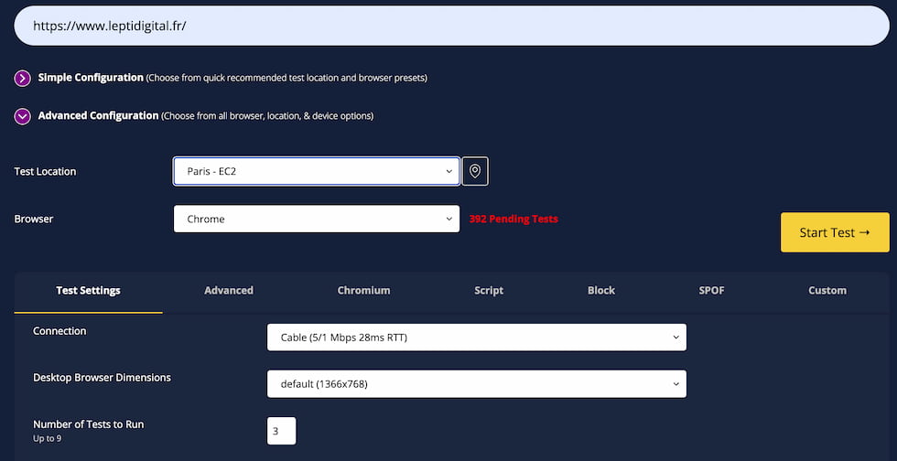Click the Connection label
This screenshot has height=461, width=897.
click(59, 330)
